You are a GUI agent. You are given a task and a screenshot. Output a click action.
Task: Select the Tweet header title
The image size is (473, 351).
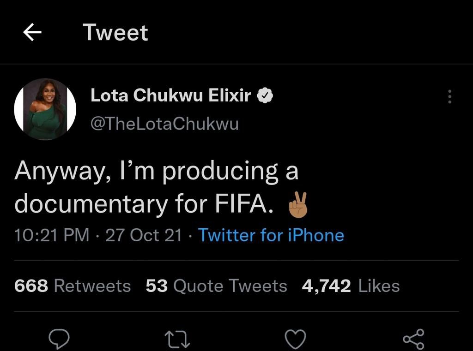[x=115, y=32]
